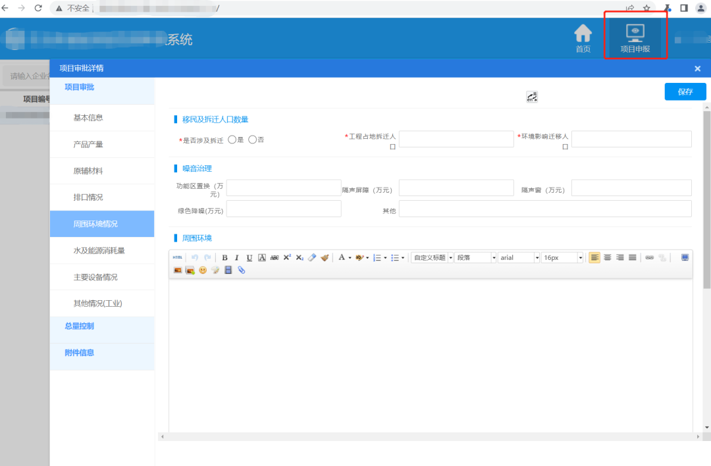Open 排口情况 section

(102, 197)
